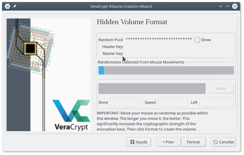The width and height of the screenshot is (244, 155).
Task: Click the mouse-movement randomness progress bar
Action: click(166, 70)
